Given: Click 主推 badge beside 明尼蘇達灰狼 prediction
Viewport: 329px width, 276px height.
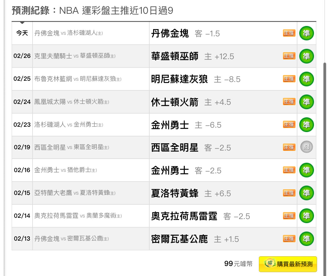Looking at the screenshot, I should pyautogui.click(x=289, y=79).
